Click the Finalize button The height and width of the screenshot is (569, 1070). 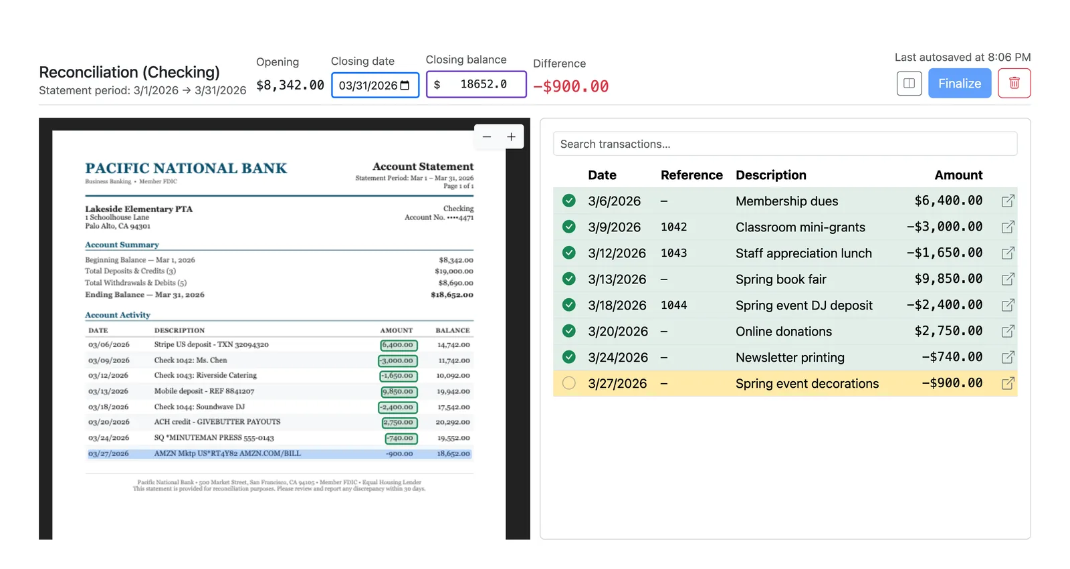pos(960,84)
